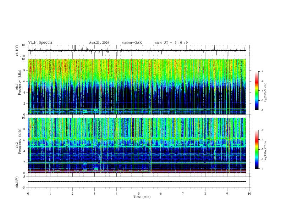Click the station=GAK label

tap(132, 43)
